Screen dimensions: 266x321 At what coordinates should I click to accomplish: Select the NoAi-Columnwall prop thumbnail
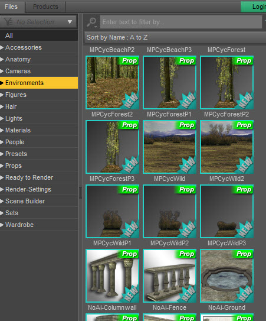[113, 275]
